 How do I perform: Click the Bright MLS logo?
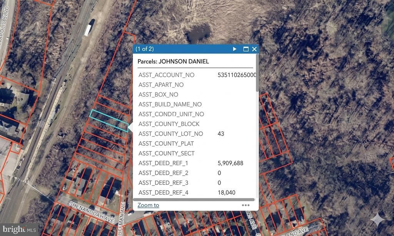coord(19,229)
